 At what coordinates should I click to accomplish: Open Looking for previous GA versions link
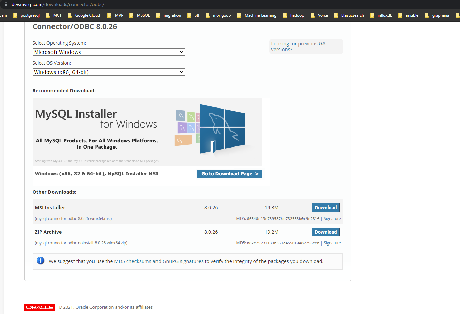(x=298, y=46)
